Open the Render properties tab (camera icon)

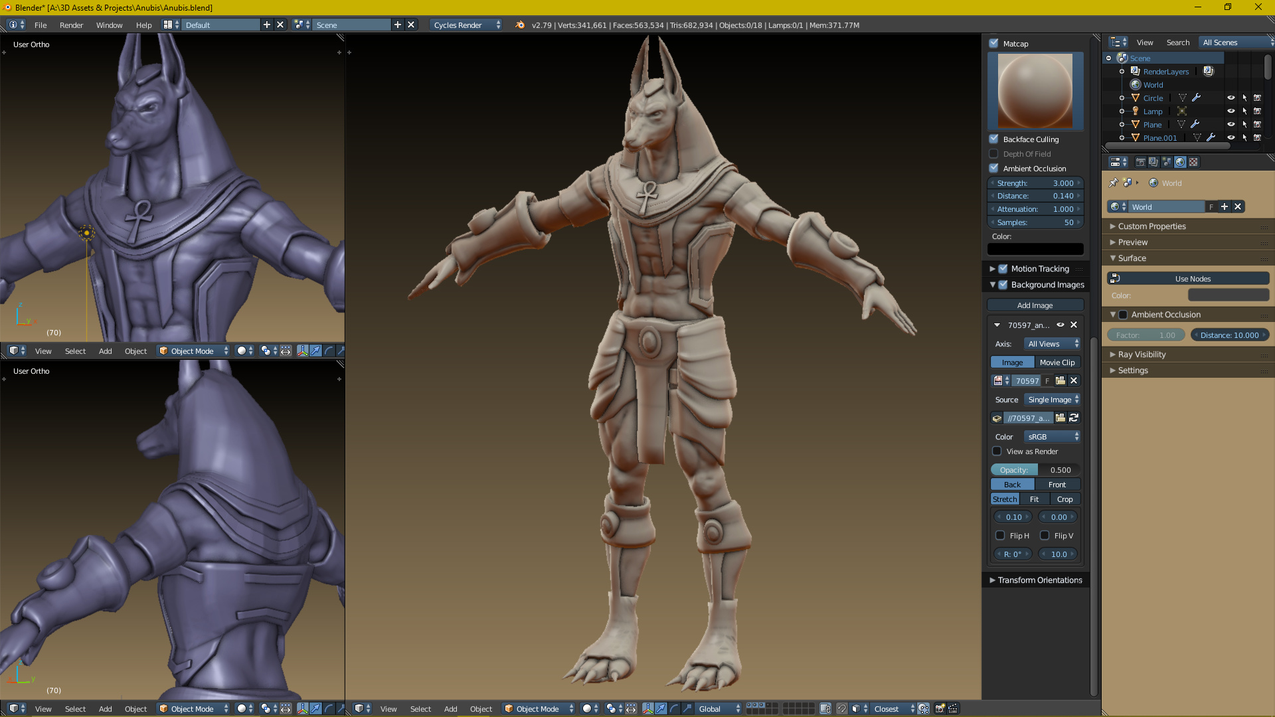(x=1140, y=162)
